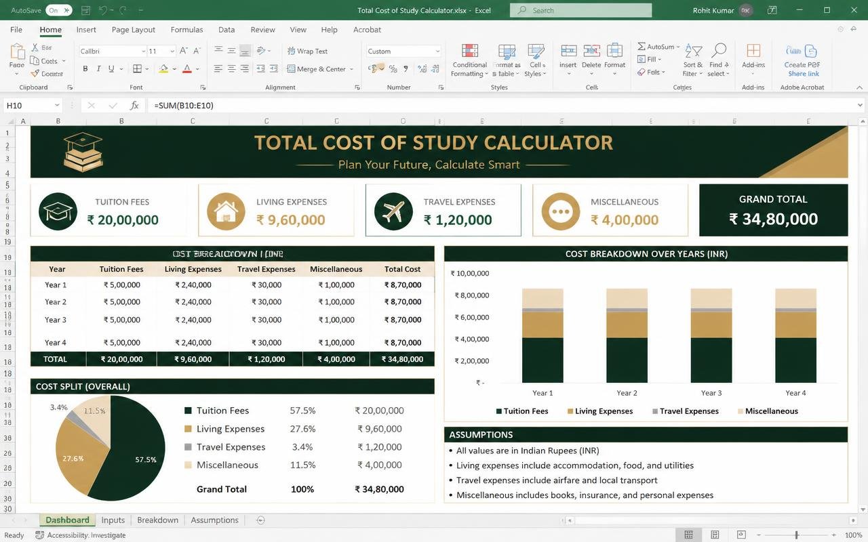Open the Assumptions sheet tab
Screen dimensions: 868x542
[x=214, y=520]
